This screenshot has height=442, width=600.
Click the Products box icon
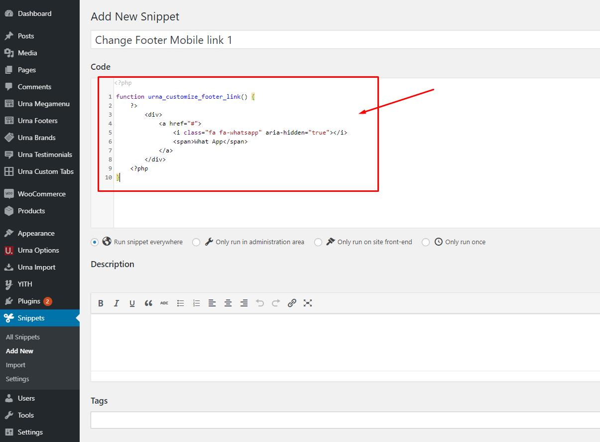click(9, 211)
